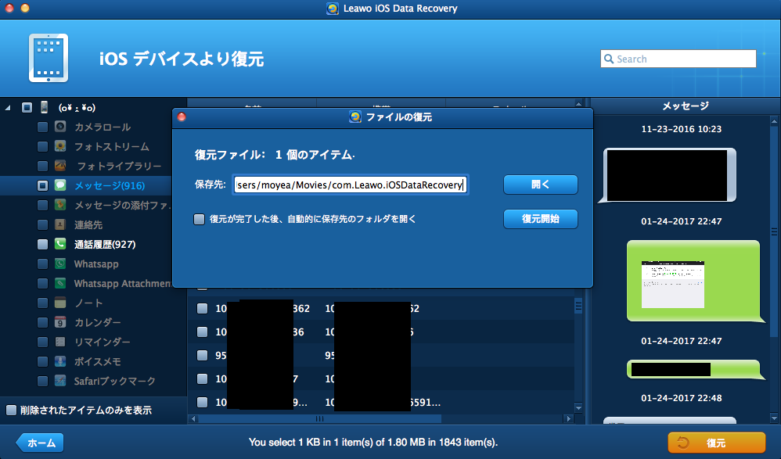
Task: Click the Whatsapp icon in sidebar
Action: pos(60,264)
